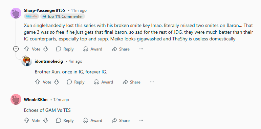Open more options on idontsmokecig's reply

pos(152,82)
